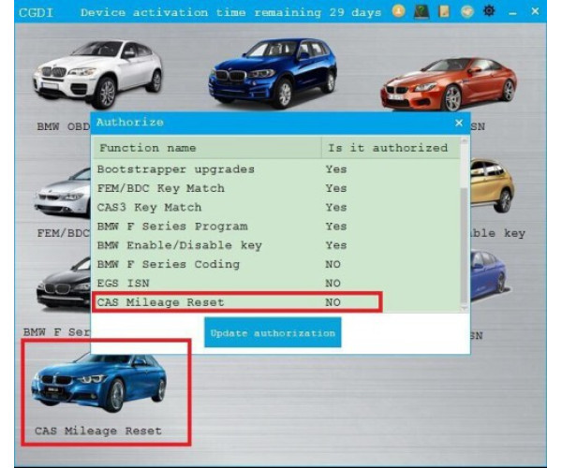This screenshot has width=562, height=468.
Task: Open the BMW OBD white SUV tile
Action: click(96, 73)
